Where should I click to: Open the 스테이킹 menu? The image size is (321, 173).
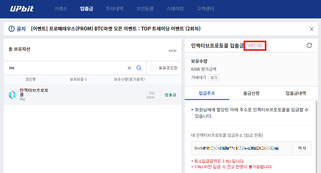pos(175,9)
